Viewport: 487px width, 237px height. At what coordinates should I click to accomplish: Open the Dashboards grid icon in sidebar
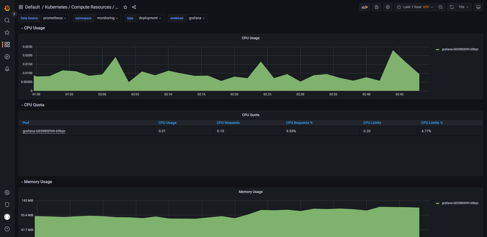tap(7, 45)
